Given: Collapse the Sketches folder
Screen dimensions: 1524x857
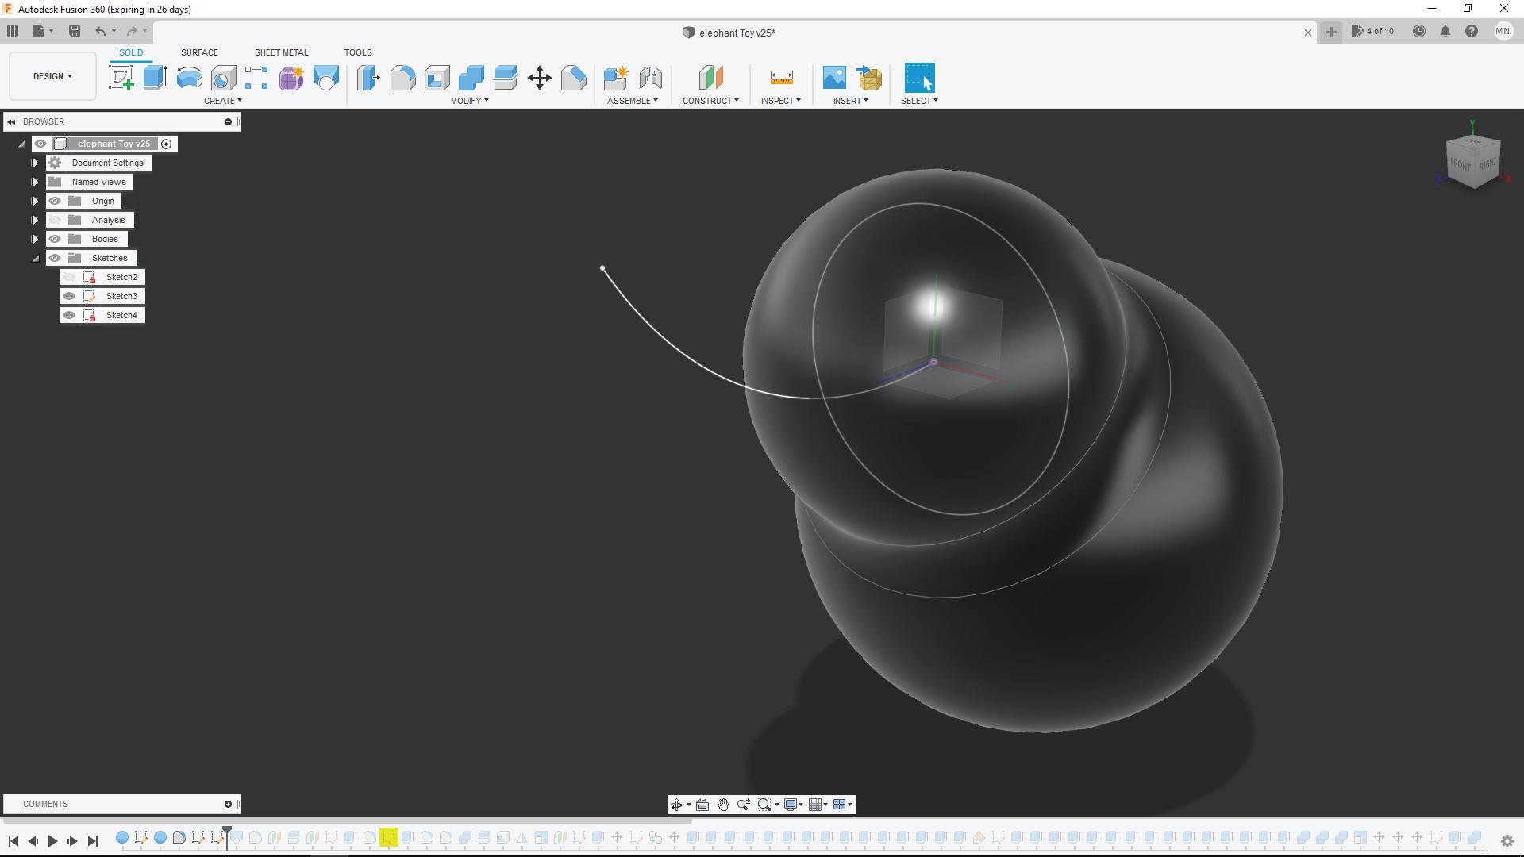Looking at the screenshot, I should (36, 258).
